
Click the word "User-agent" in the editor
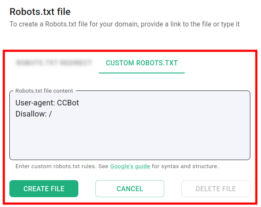click(x=35, y=103)
